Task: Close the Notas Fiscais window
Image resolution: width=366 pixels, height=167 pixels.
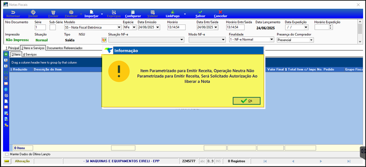Action: point(358,4)
